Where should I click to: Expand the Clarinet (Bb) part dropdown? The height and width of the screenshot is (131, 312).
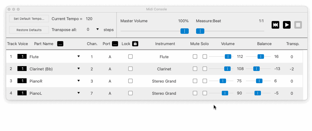(x=79, y=69)
